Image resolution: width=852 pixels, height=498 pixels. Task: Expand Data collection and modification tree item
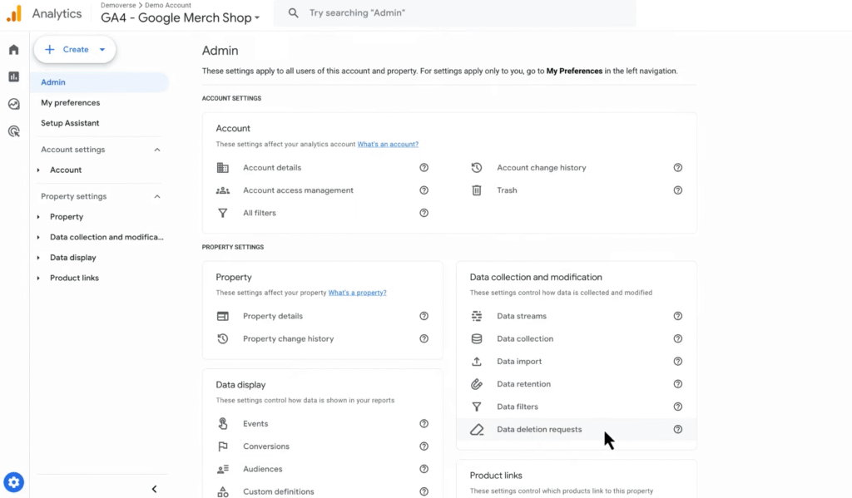click(38, 237)
